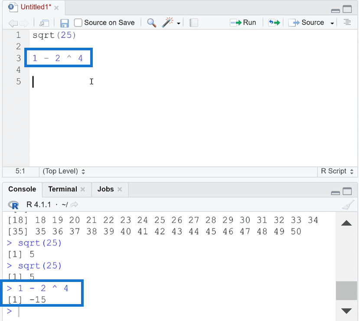The image size is (359, 321).
Task: Click the console input prompt line
Action: coord(170,311)
